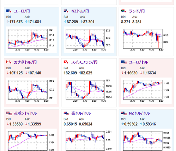Click the NZ-US flag icon beside NZドル/ドル
This screenshot has width=176, height=151.
[x=124, y=113]
